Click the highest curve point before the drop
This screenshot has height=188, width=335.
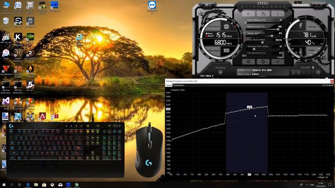pyautogui.click(x=267, y=106)
